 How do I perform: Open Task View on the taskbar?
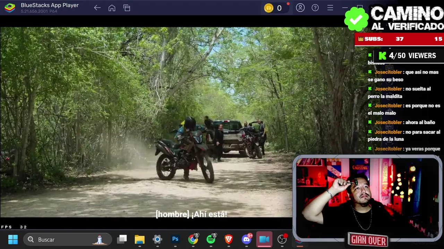[x=122, y=239]
